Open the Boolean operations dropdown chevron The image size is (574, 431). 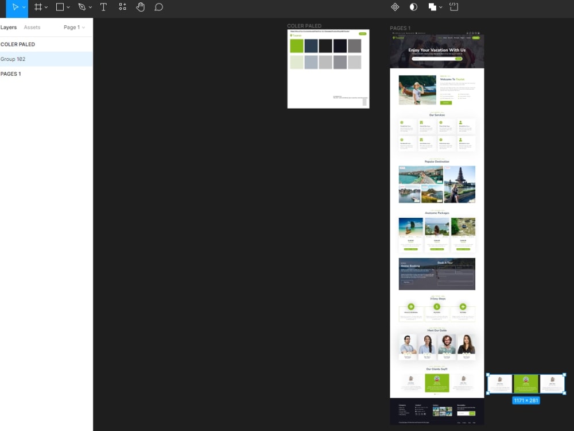click(441, 7)
